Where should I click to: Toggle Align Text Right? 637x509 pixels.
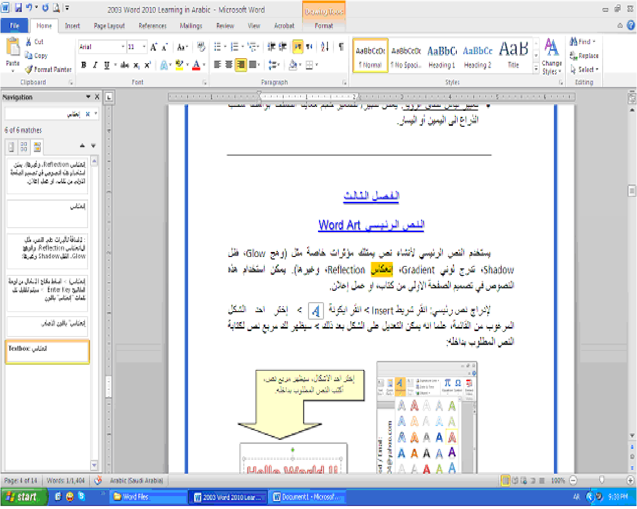click(x=241, y=65)
